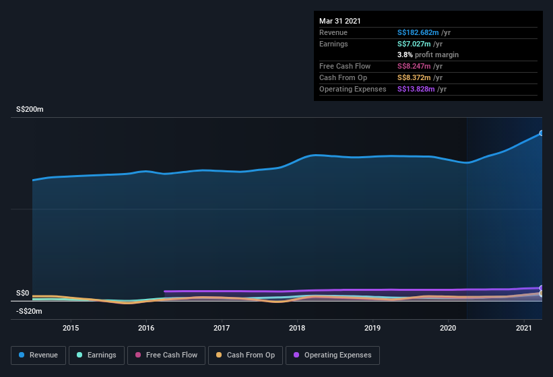Click the 3.8% profit margin text
The image size is (553, 377).
point(428,55)
